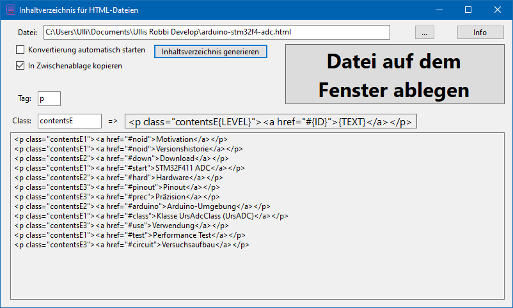This screenshot has height=308, width=513.
Task: Open file browser with the ... button
Action: pos(424,33)
